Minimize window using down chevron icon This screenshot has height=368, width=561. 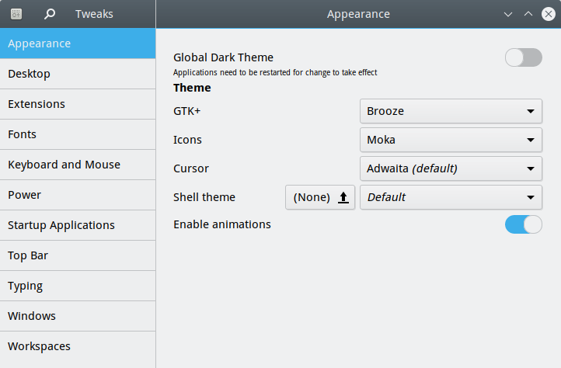pyautogui.click(x=508, y=14)
